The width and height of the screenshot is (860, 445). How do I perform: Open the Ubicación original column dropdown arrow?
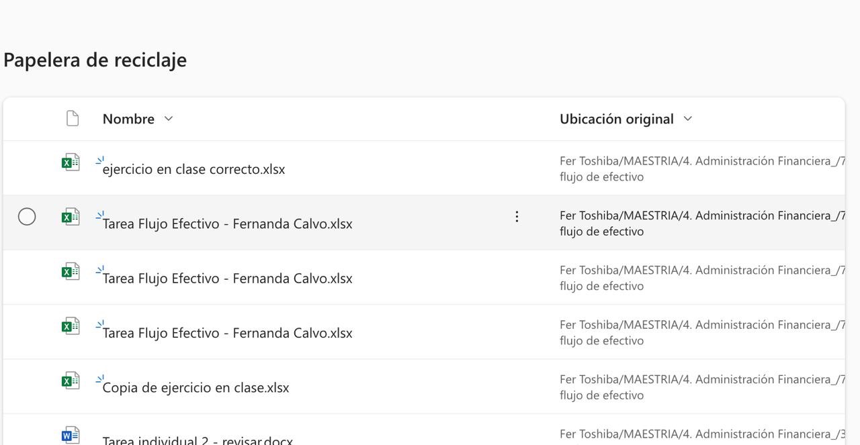pyautogui.click(x=687, y=119)
